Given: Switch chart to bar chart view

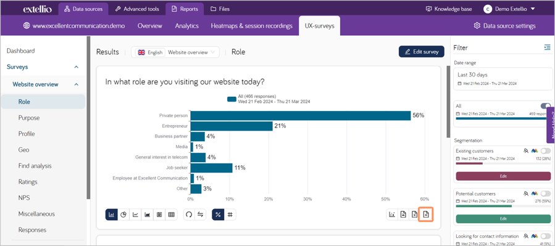Looking at the screenshot, I should pyautogui.click(x=111, y=215).
